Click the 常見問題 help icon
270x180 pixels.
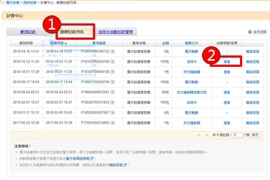pyautogui.click(x=250, y=32)
